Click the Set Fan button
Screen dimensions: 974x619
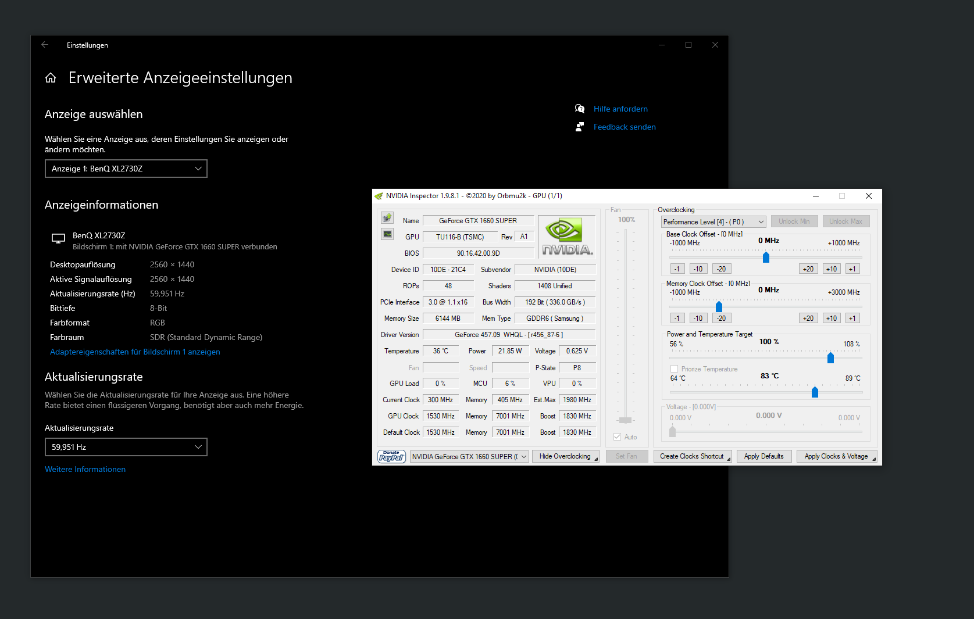(x=626, y=456)
